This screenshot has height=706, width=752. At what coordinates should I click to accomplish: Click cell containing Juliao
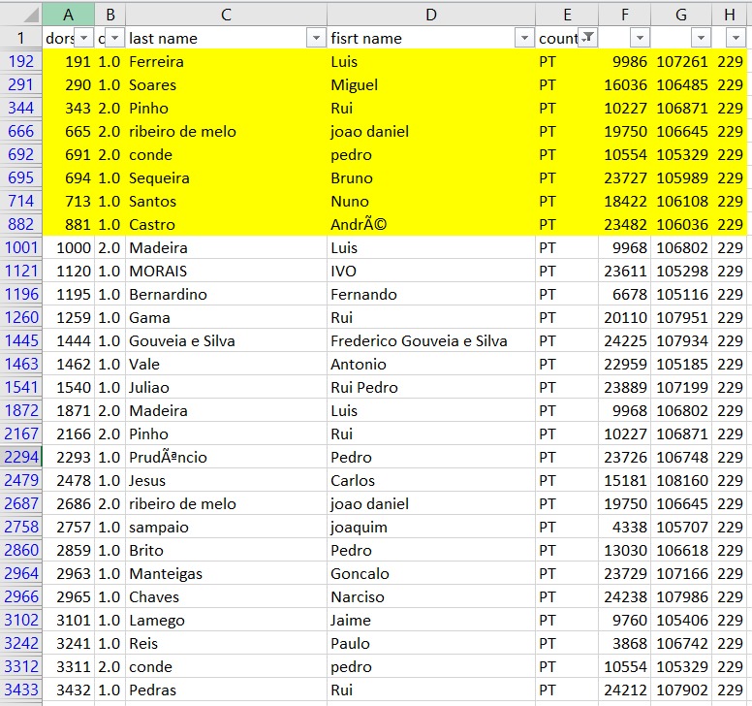[x=227, y=387]
